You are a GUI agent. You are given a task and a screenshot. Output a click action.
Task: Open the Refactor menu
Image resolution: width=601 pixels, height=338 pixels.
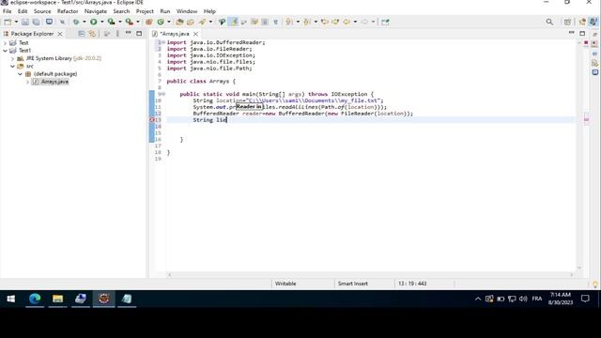pos(68,11)
